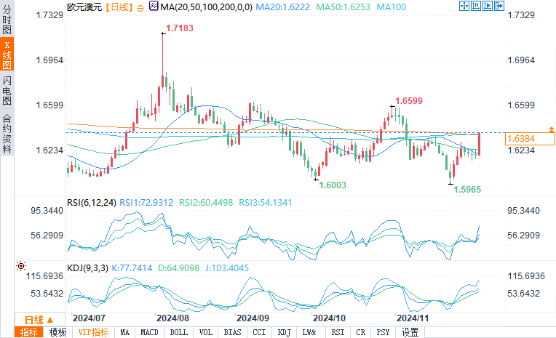Viewport: 556px width, 338px height.
Task: Click RSI3:54.1341 value
Action: pyautogui.click(x=265, y=203)
